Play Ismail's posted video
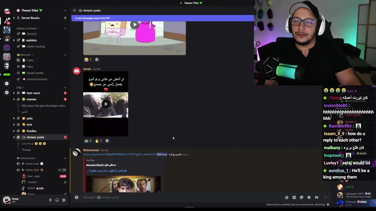The height and width of the screenshot is (211, 376). coord(106,104)
